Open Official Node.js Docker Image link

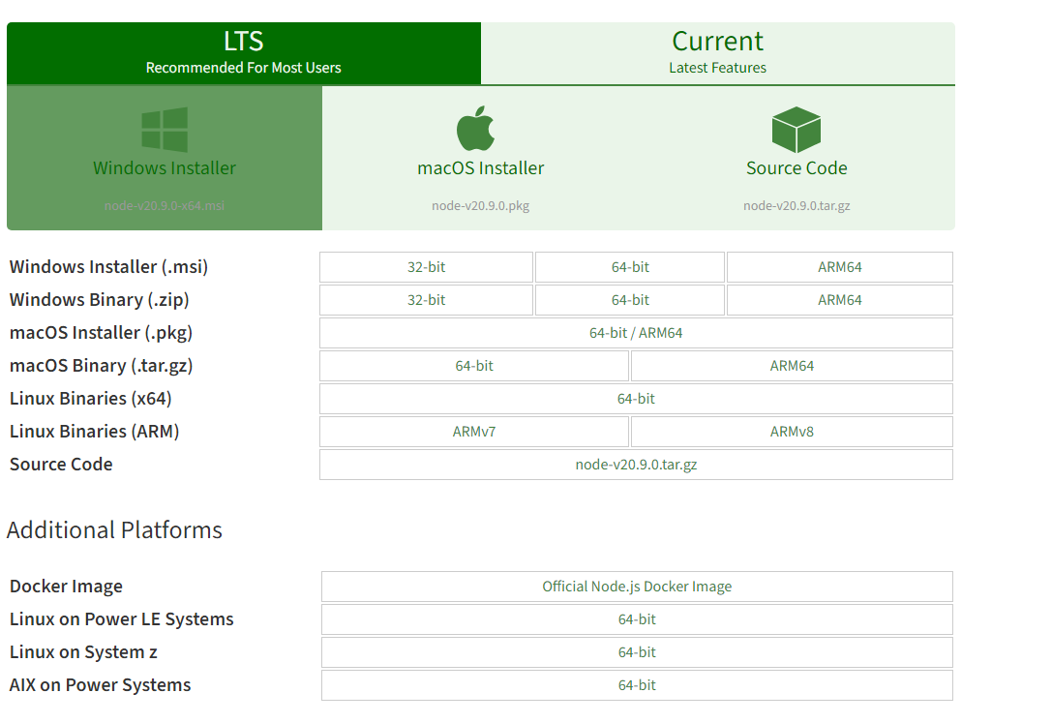coord(637,587)
